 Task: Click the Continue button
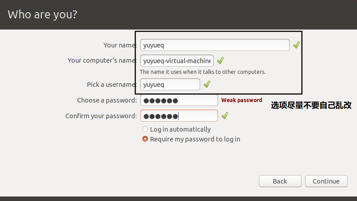326,181
